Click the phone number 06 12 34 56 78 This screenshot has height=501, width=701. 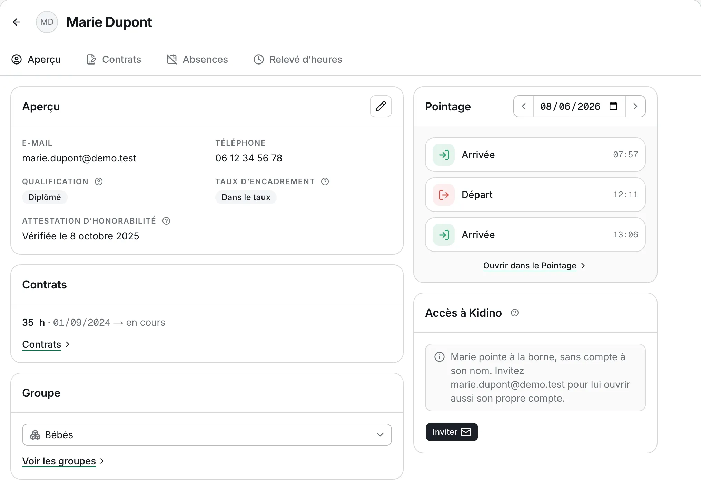point(249,158)
